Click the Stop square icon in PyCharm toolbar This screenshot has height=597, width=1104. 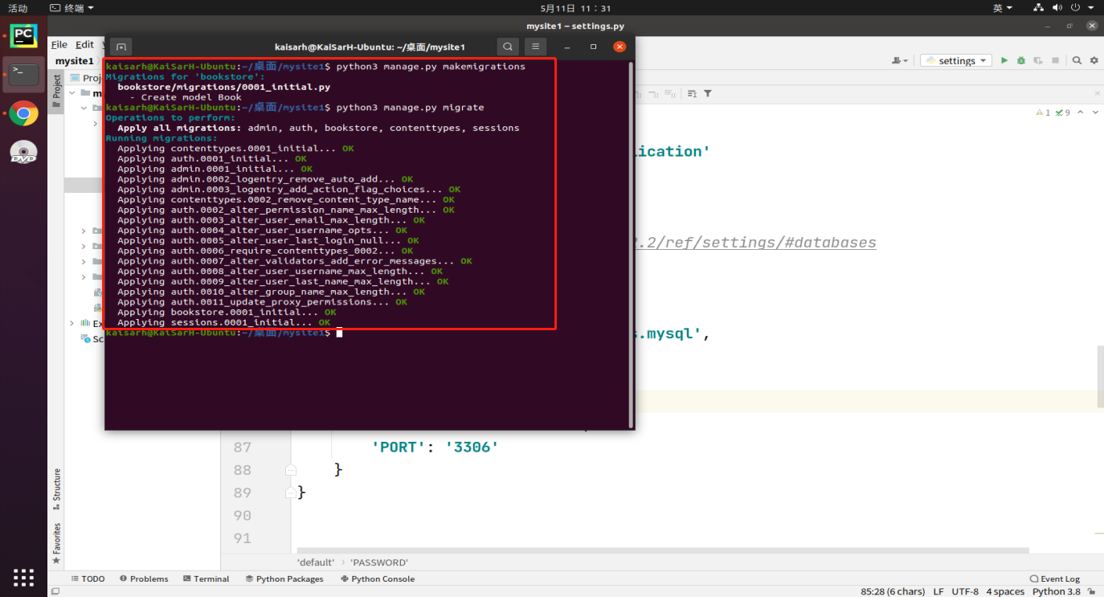(1055, 60)
